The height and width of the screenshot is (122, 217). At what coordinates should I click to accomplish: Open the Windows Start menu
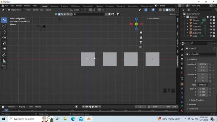[4, 119]
